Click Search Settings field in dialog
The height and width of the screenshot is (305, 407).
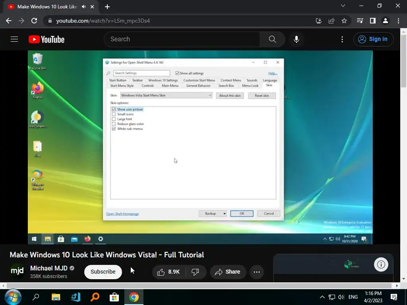141,73
